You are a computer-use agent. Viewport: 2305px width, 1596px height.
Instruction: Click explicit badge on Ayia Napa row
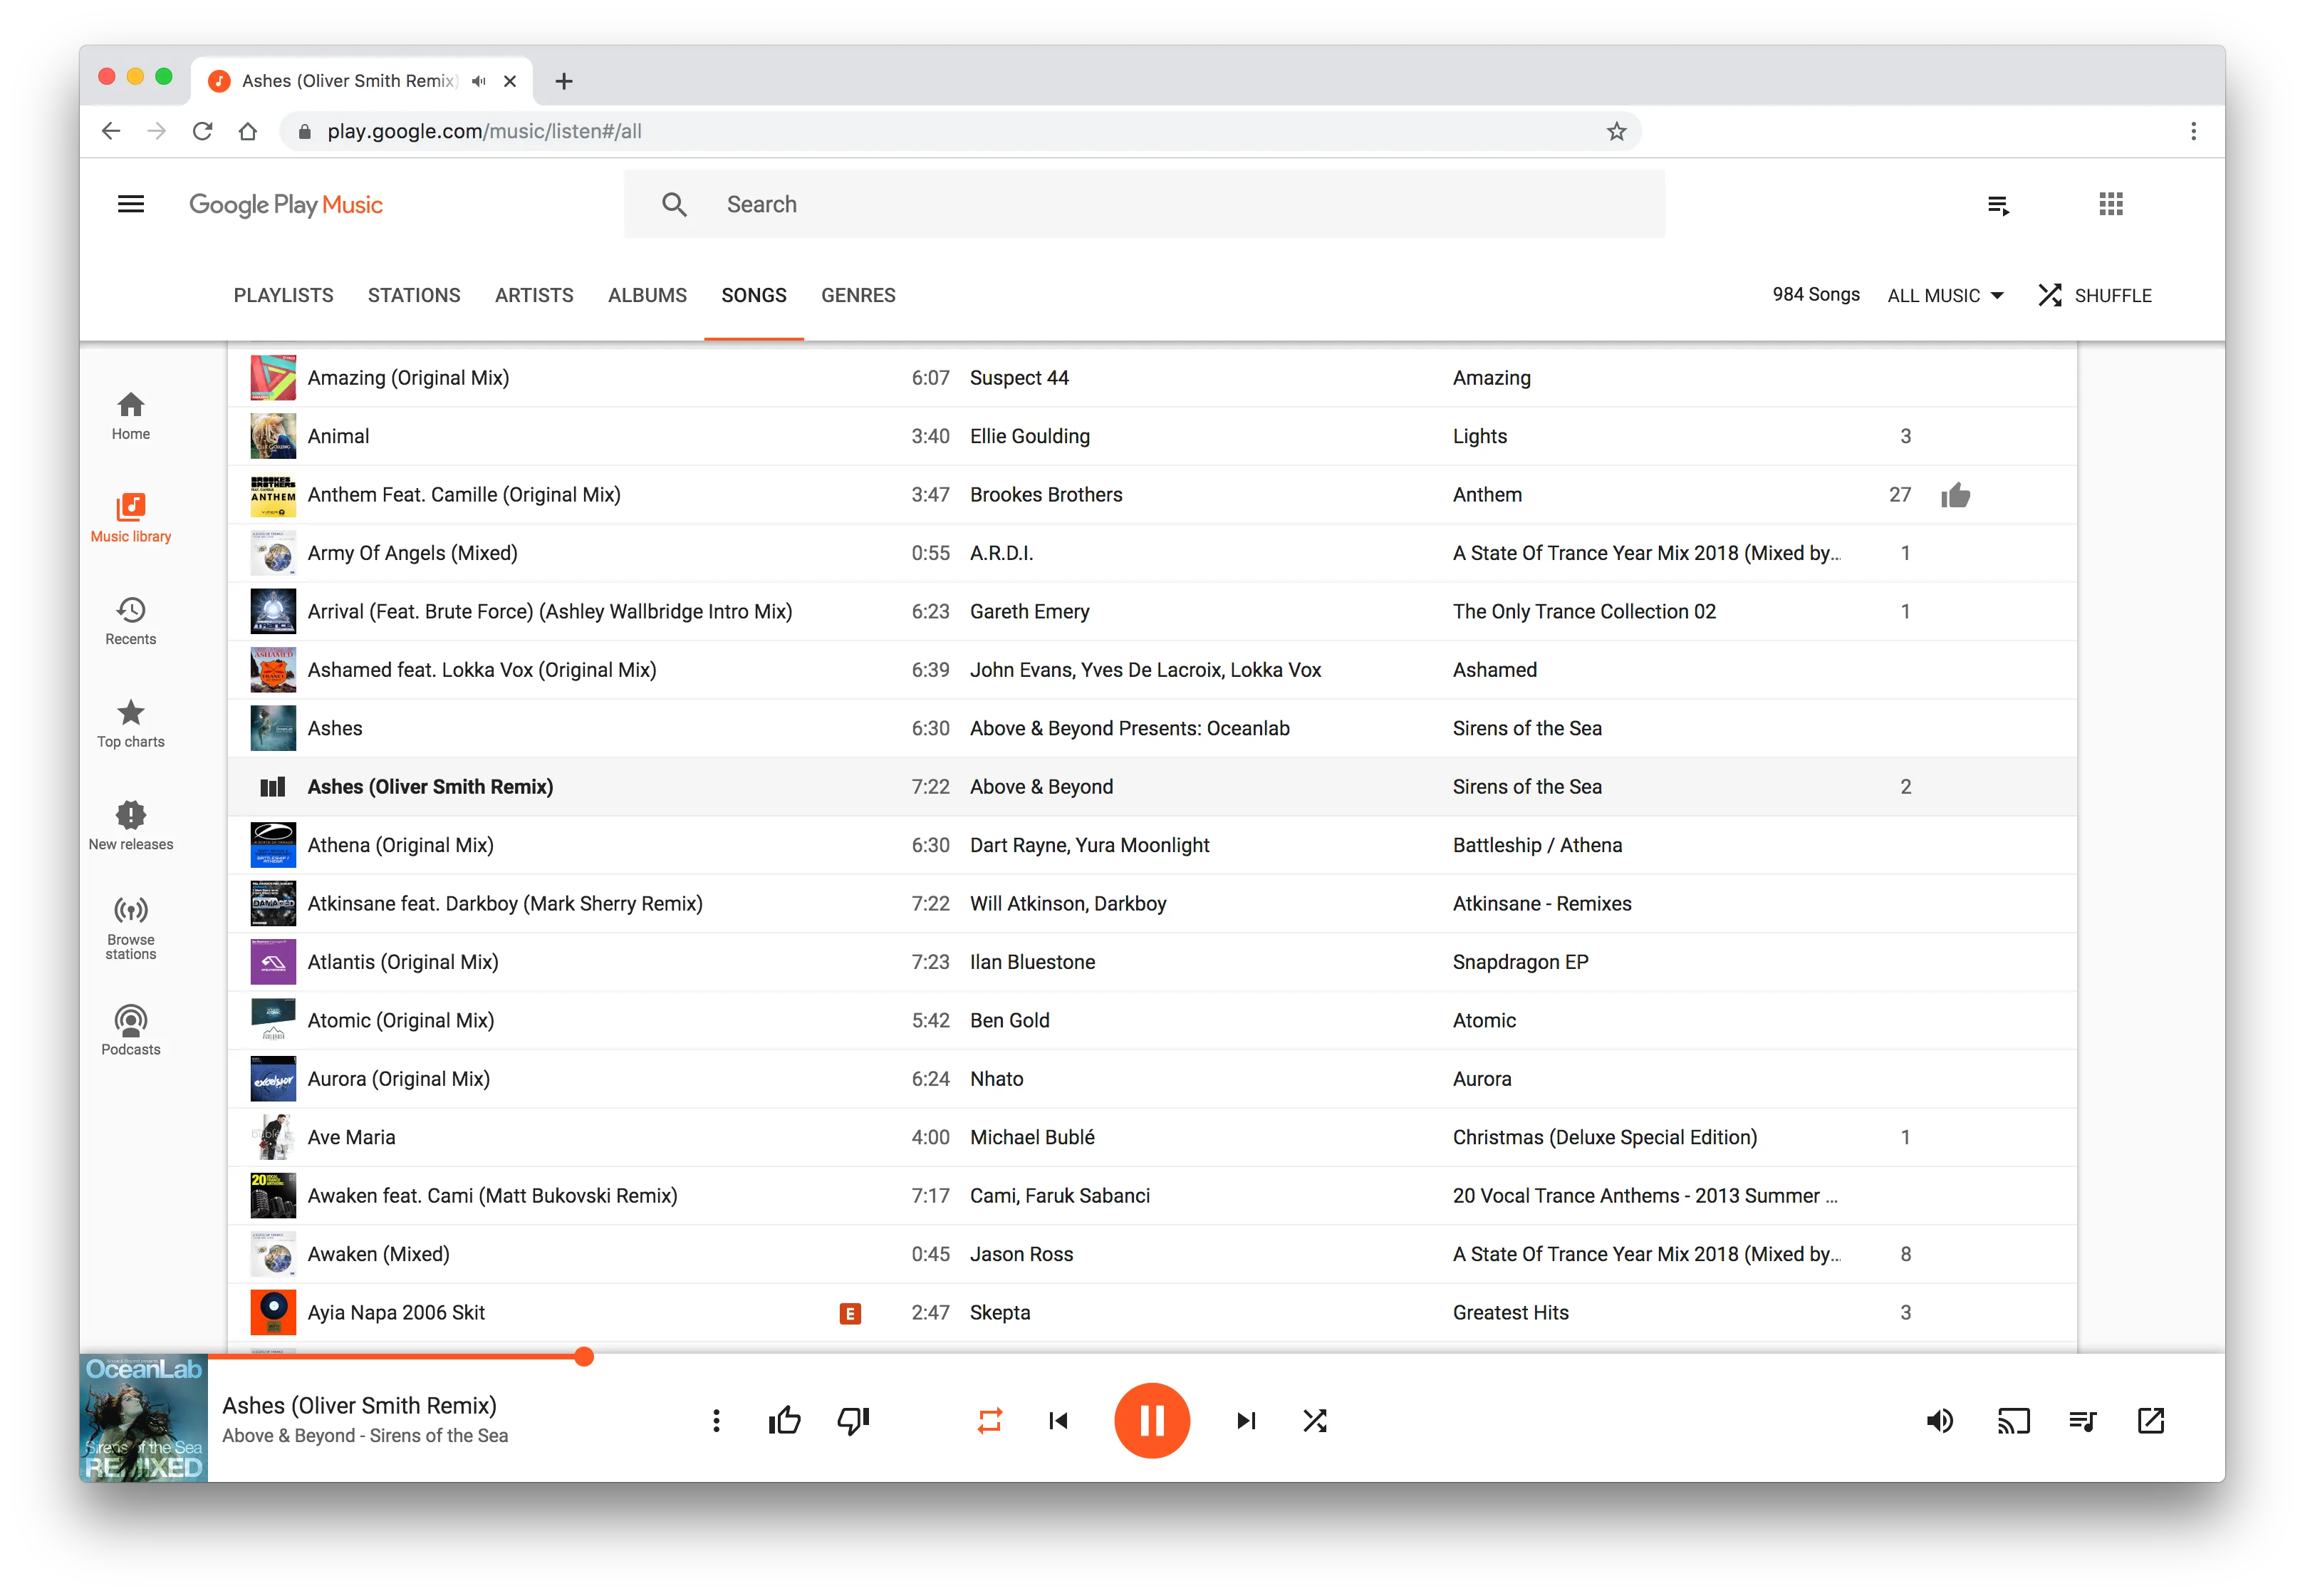coord(850,1313)
